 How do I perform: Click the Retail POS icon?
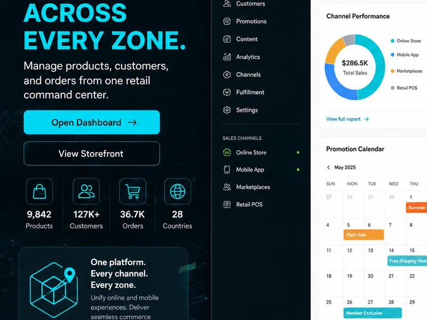click(x=227, y=204)
